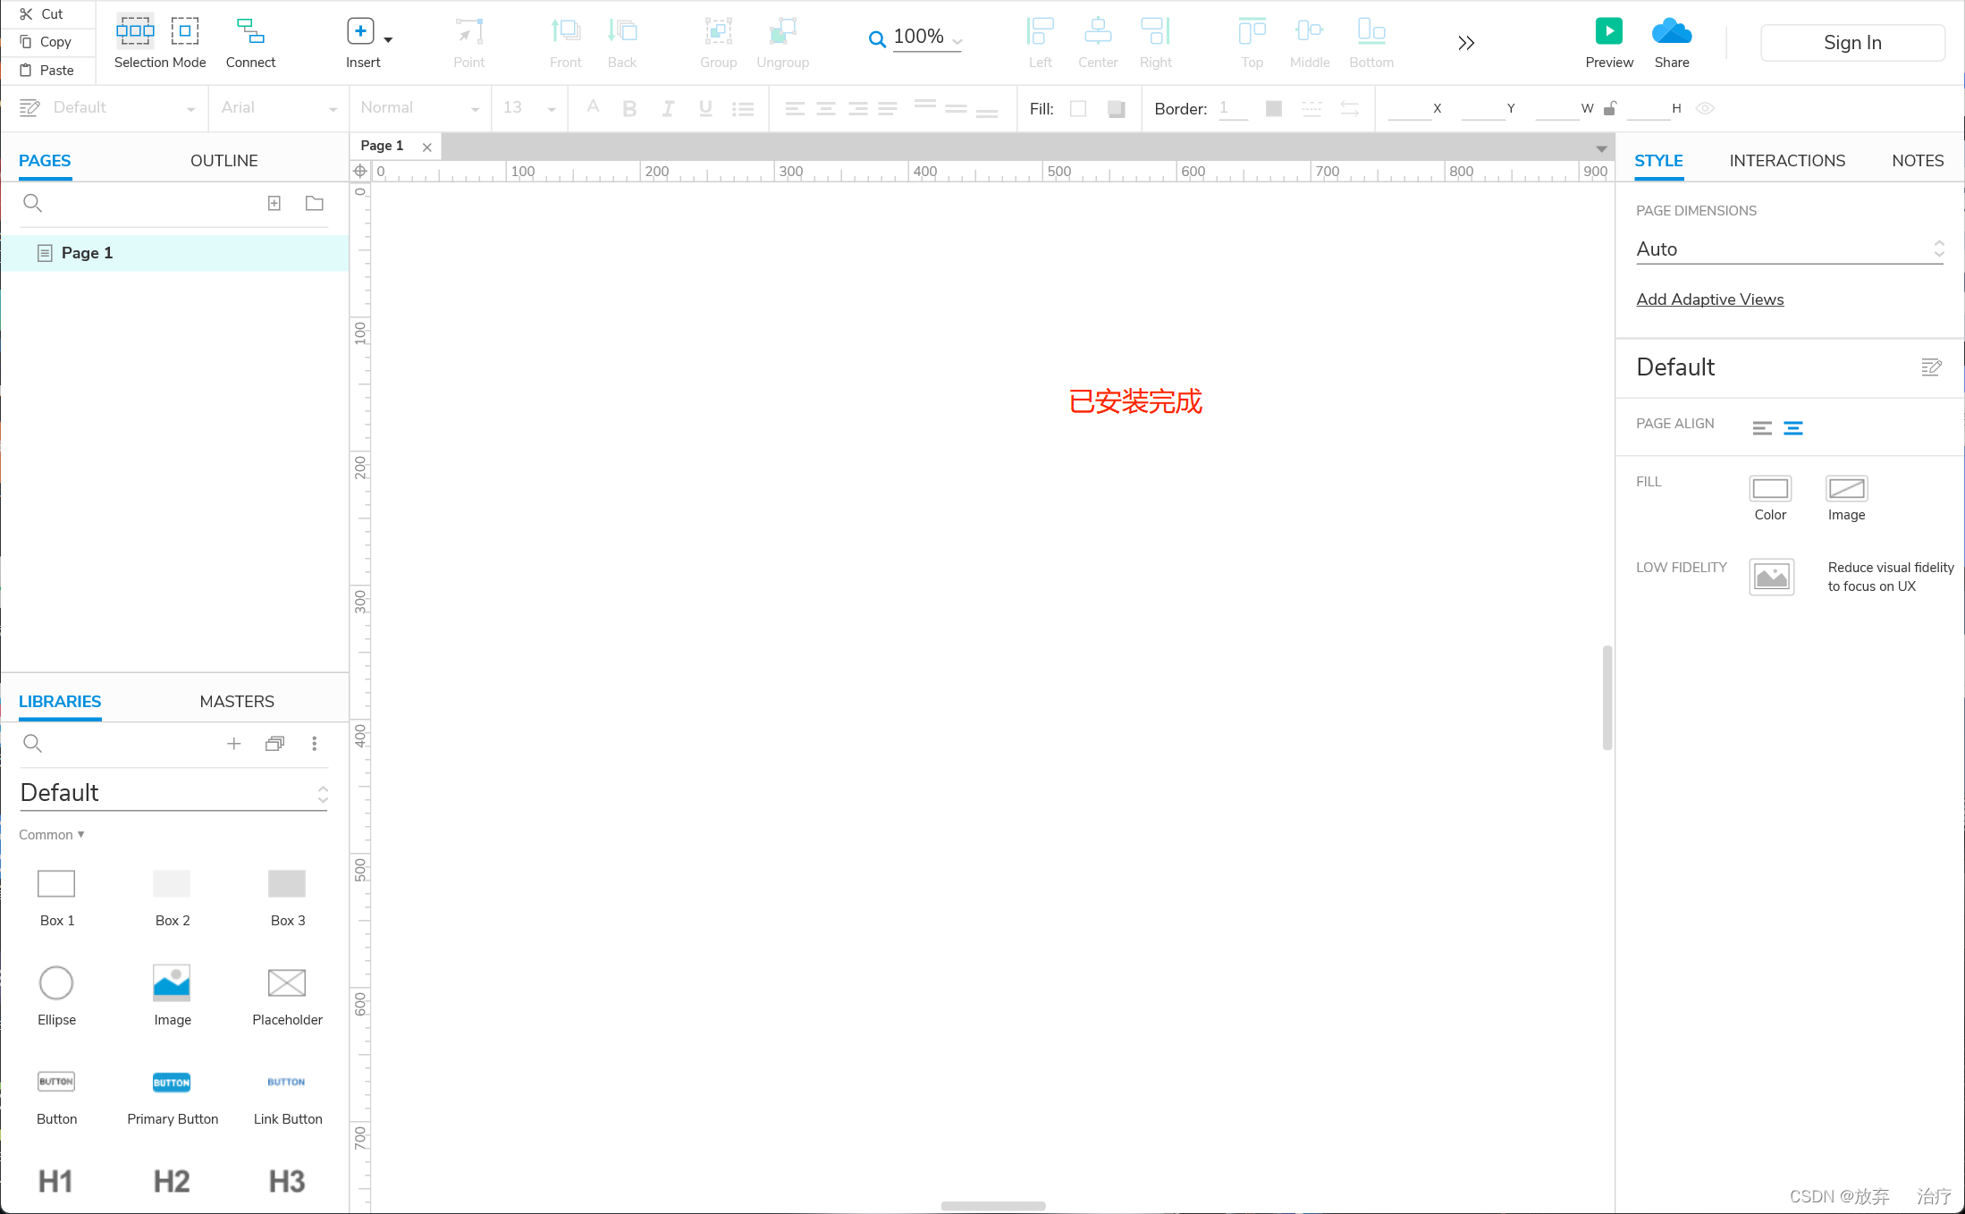Screen dimensions: 1965x1214
Task: Open the border color swatch
Action: tap(1273, 108)
